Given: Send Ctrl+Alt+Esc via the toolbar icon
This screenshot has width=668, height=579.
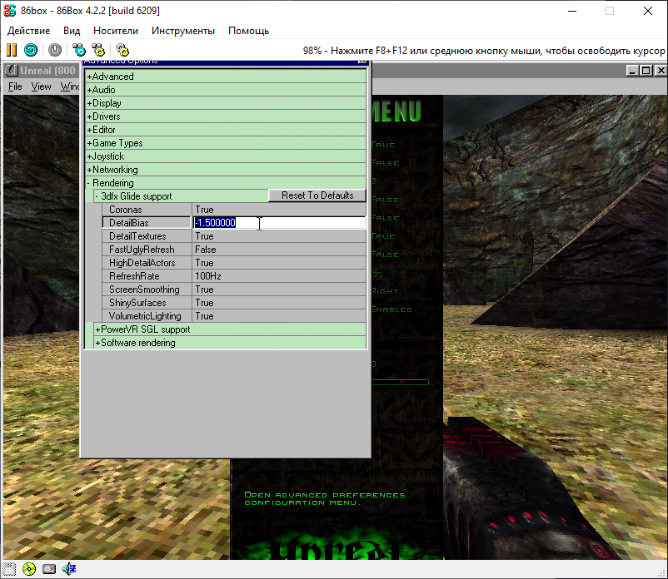Looking at the screenshot, I should pyautogui.click(x=98, y=50).
